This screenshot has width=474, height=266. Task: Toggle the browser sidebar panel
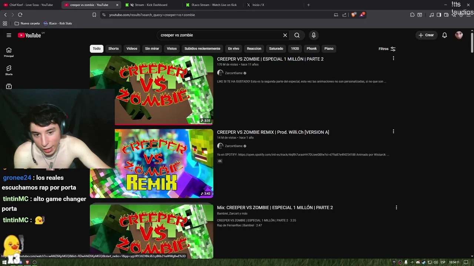tap(439, 15)
